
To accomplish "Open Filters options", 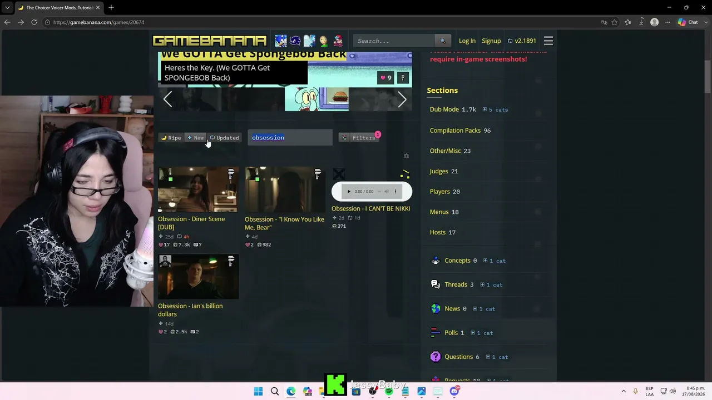I will pos(364,138).
